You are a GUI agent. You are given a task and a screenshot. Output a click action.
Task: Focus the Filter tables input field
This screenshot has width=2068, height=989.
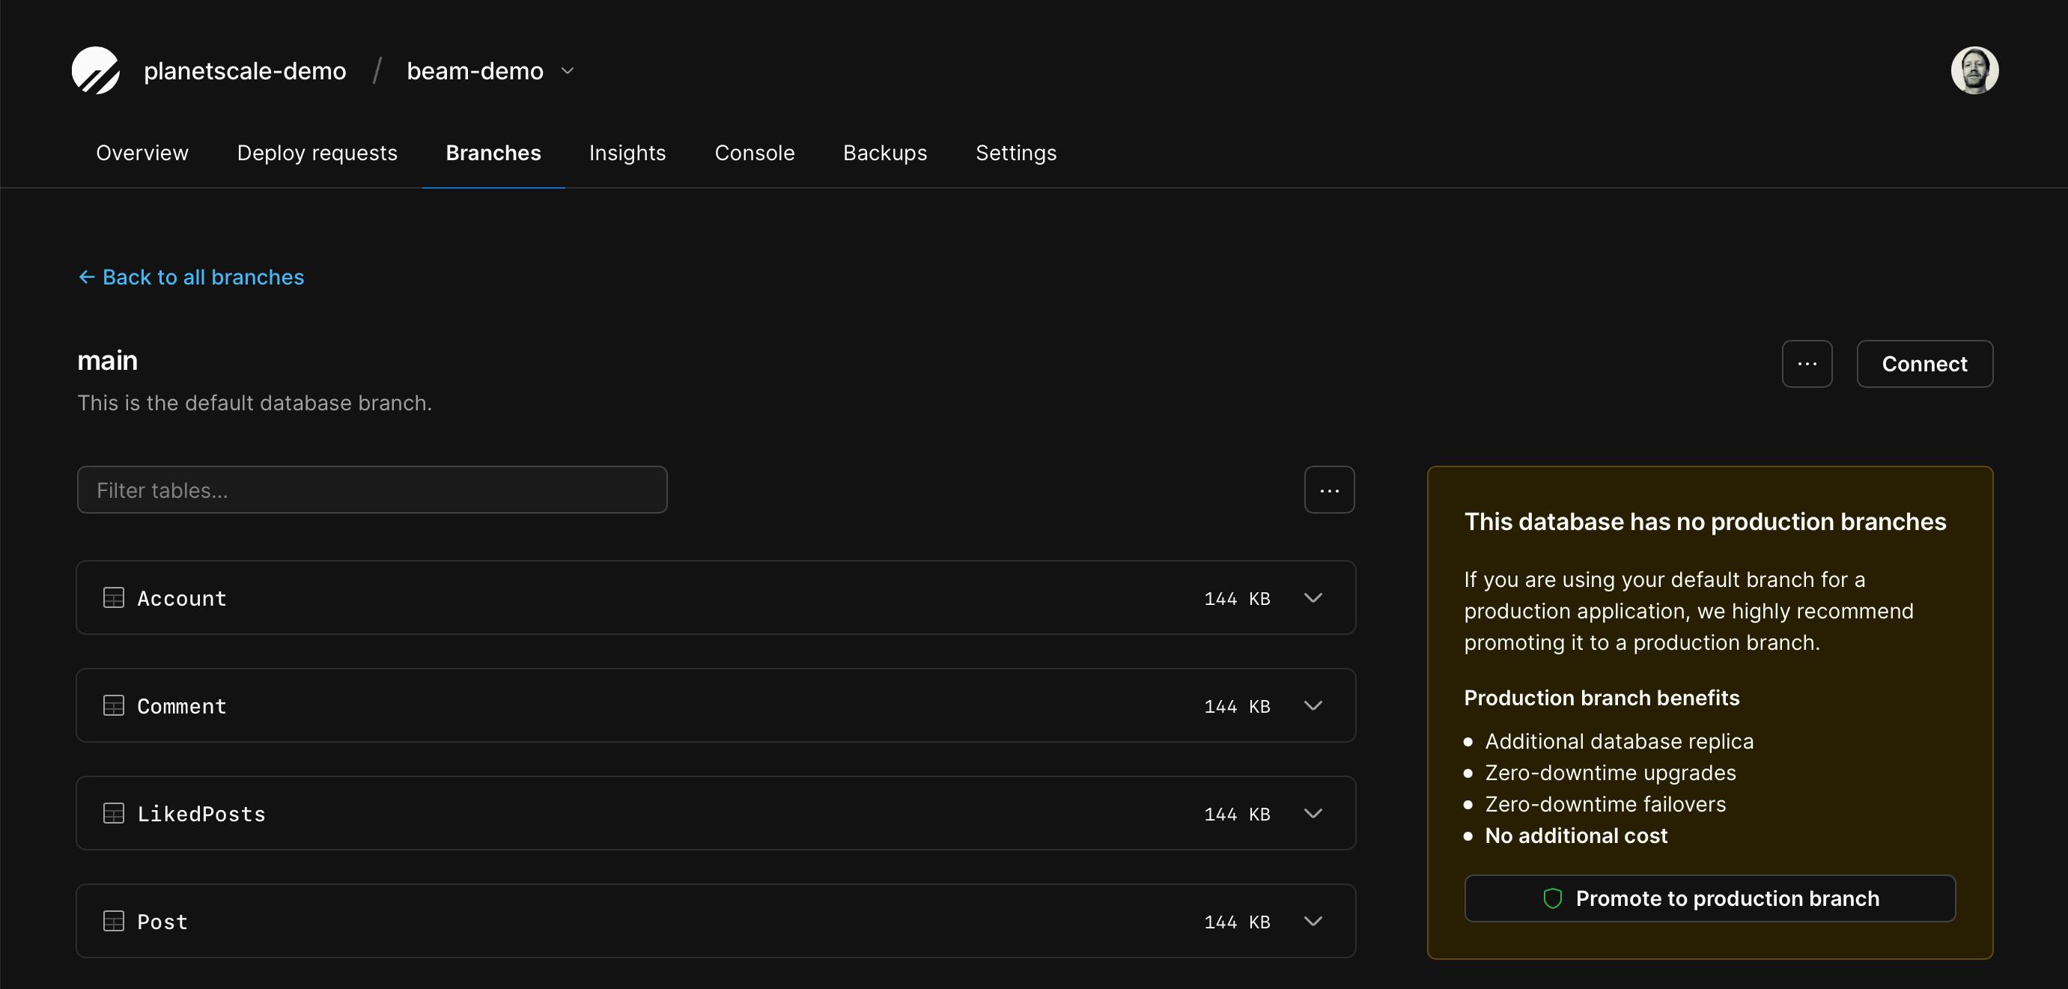(x=371, y=490)
